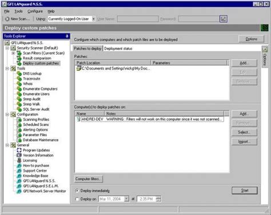Open the Using credentials dropdown
The width and height of the screenshot is (271, 215).
93,19
